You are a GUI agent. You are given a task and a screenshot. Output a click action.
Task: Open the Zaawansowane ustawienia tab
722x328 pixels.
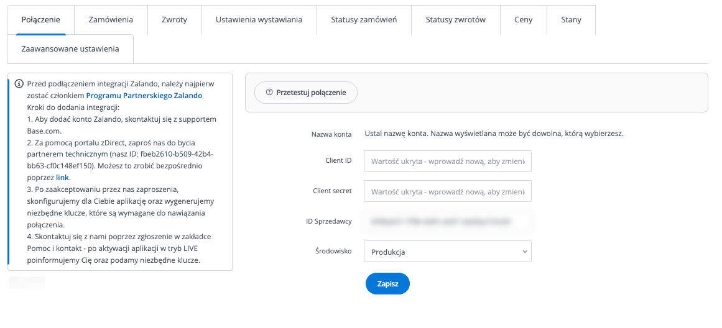point(70,49)
